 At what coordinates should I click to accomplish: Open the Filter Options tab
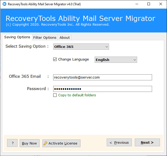[45, 37]
